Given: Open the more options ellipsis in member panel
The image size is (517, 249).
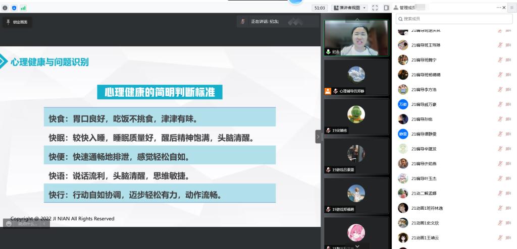Looking at the screenshot, I should click(499, 8).
